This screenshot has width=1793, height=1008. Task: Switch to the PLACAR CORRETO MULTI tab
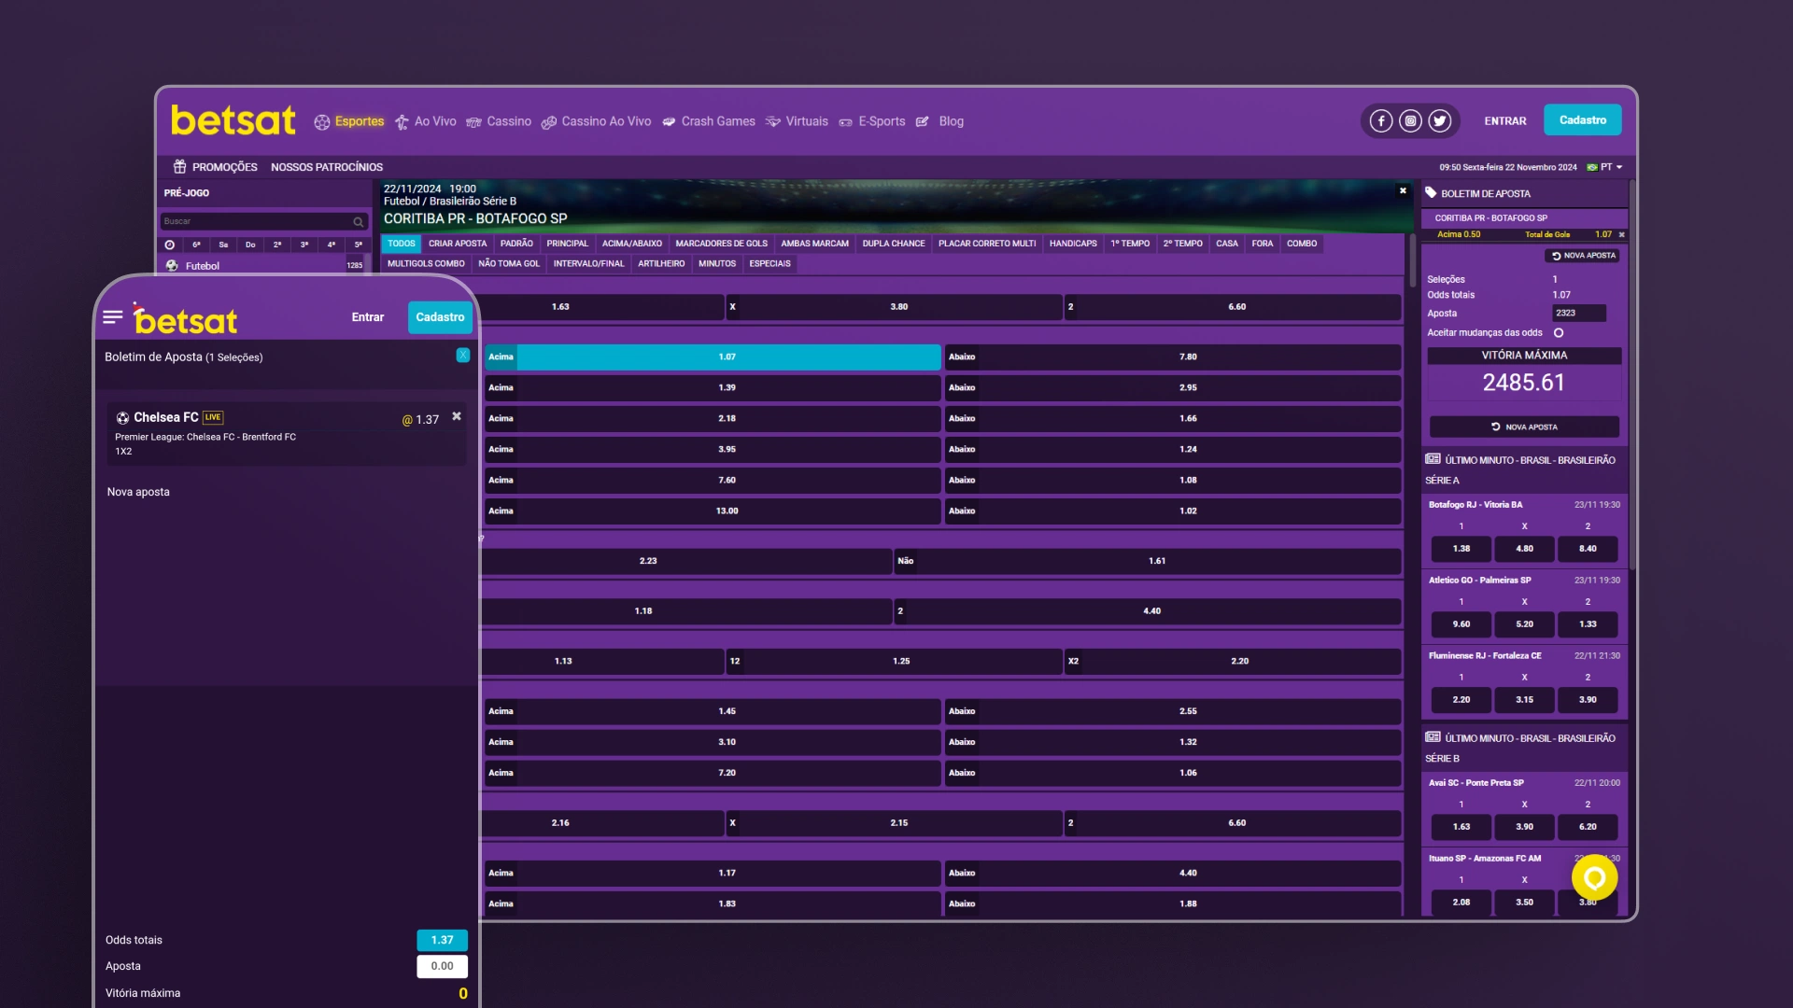coord(987,244)
